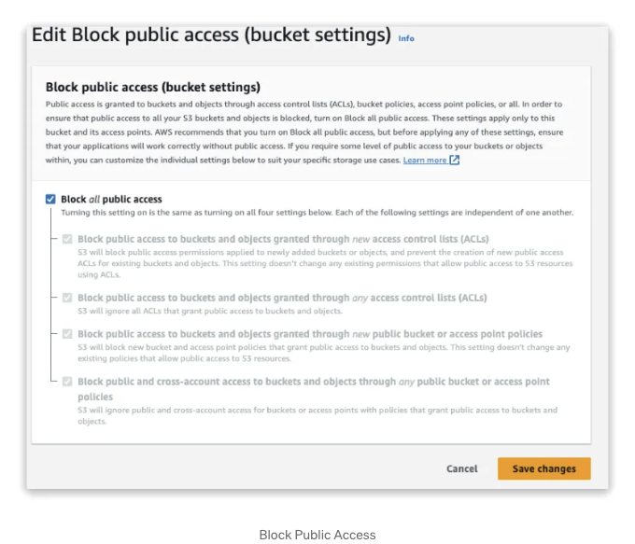
Task: Open the Learn more link
Action: (425, 160)
